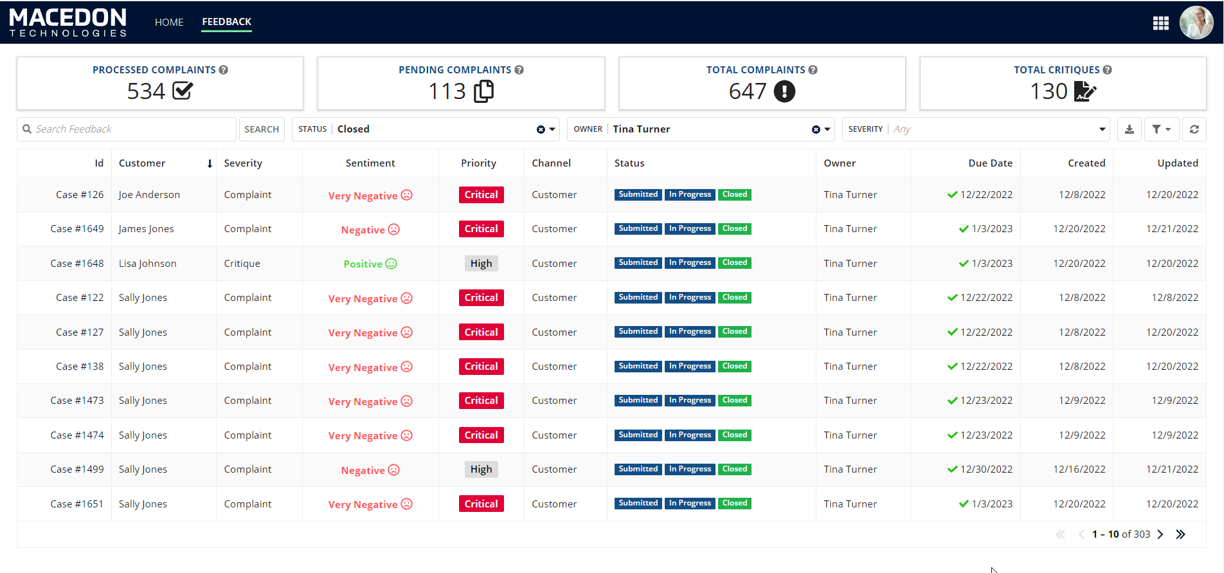Open Case #1649 row link
The width and height of the screenshot is (1224, 573).
point(76,229)
